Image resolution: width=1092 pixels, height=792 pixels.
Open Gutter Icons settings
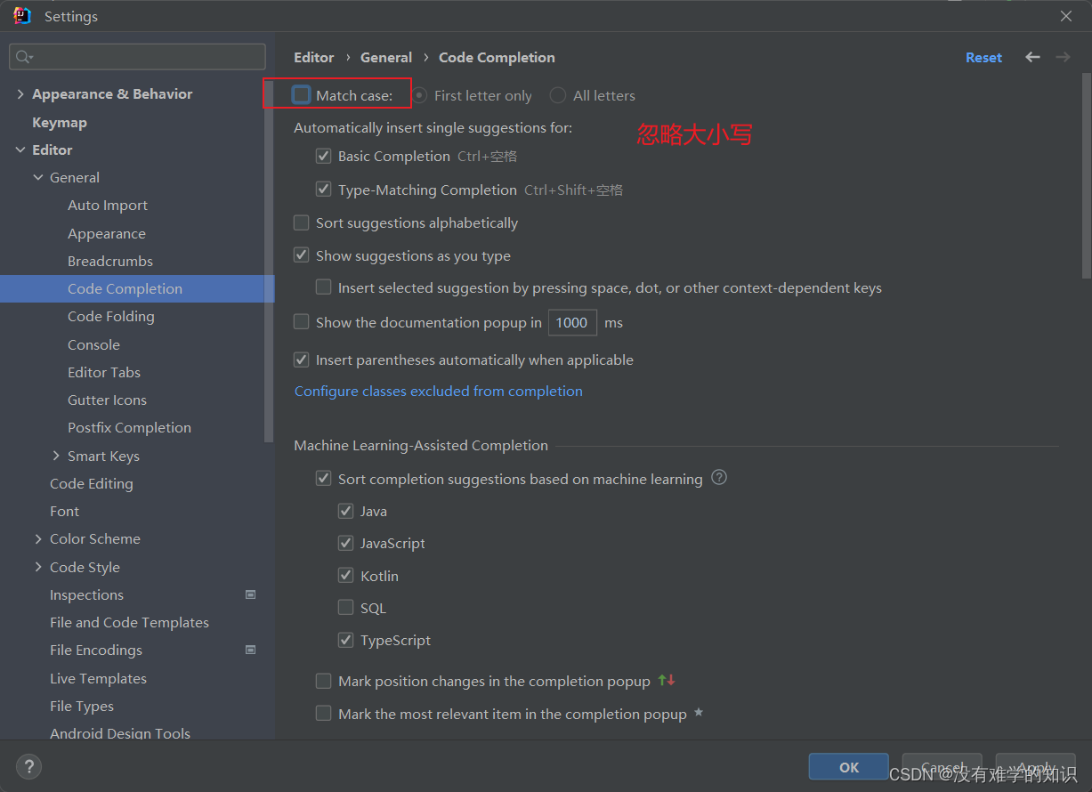(107, 400)
